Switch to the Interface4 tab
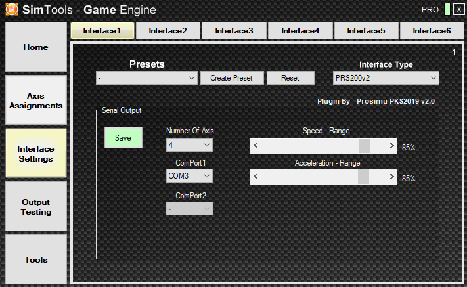This screenshot has width=467, height=287. tap(300, 31)
